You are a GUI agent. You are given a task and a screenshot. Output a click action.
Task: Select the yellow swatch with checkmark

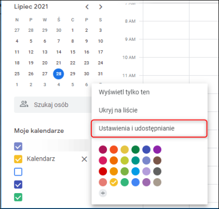click(114, 182)
